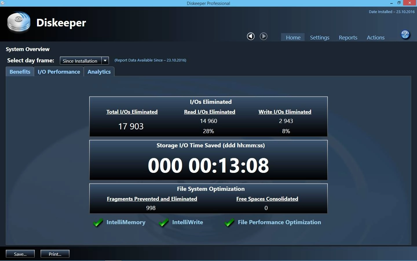417x261 pixels.
Task: Click the Date Installed – 23.10.2016 text
Action: 392,12
